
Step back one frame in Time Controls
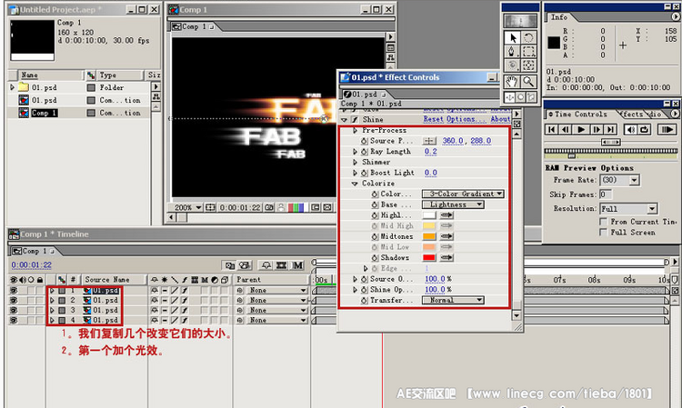pos(565,129)
